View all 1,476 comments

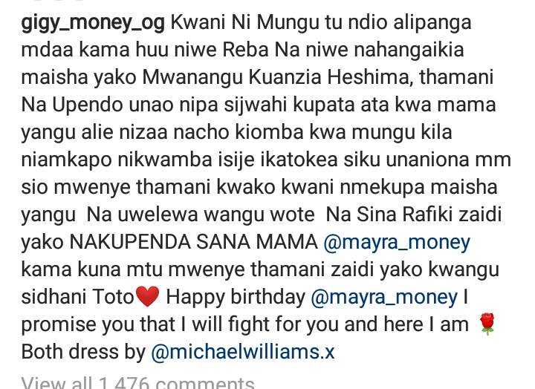(x=138, y=383)
